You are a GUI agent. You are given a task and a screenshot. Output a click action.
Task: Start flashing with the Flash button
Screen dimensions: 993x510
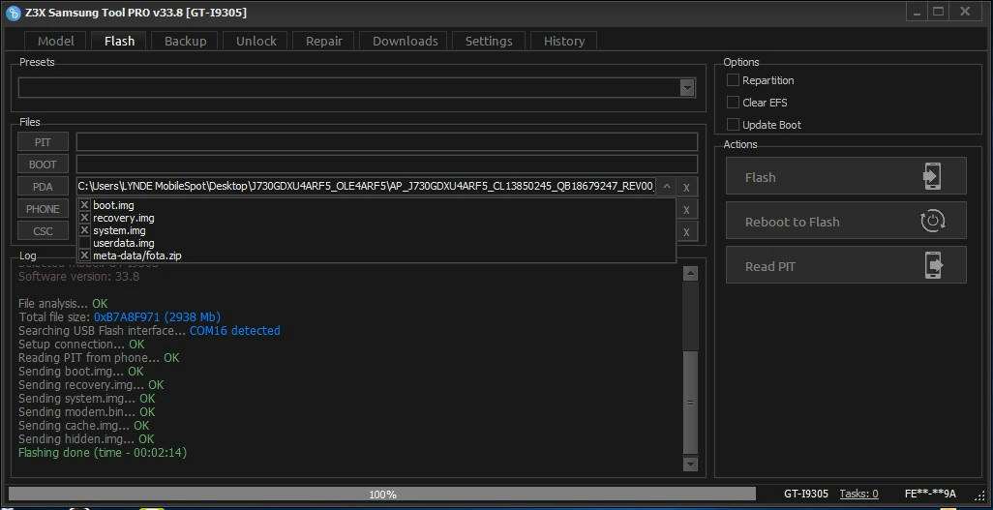846,176
